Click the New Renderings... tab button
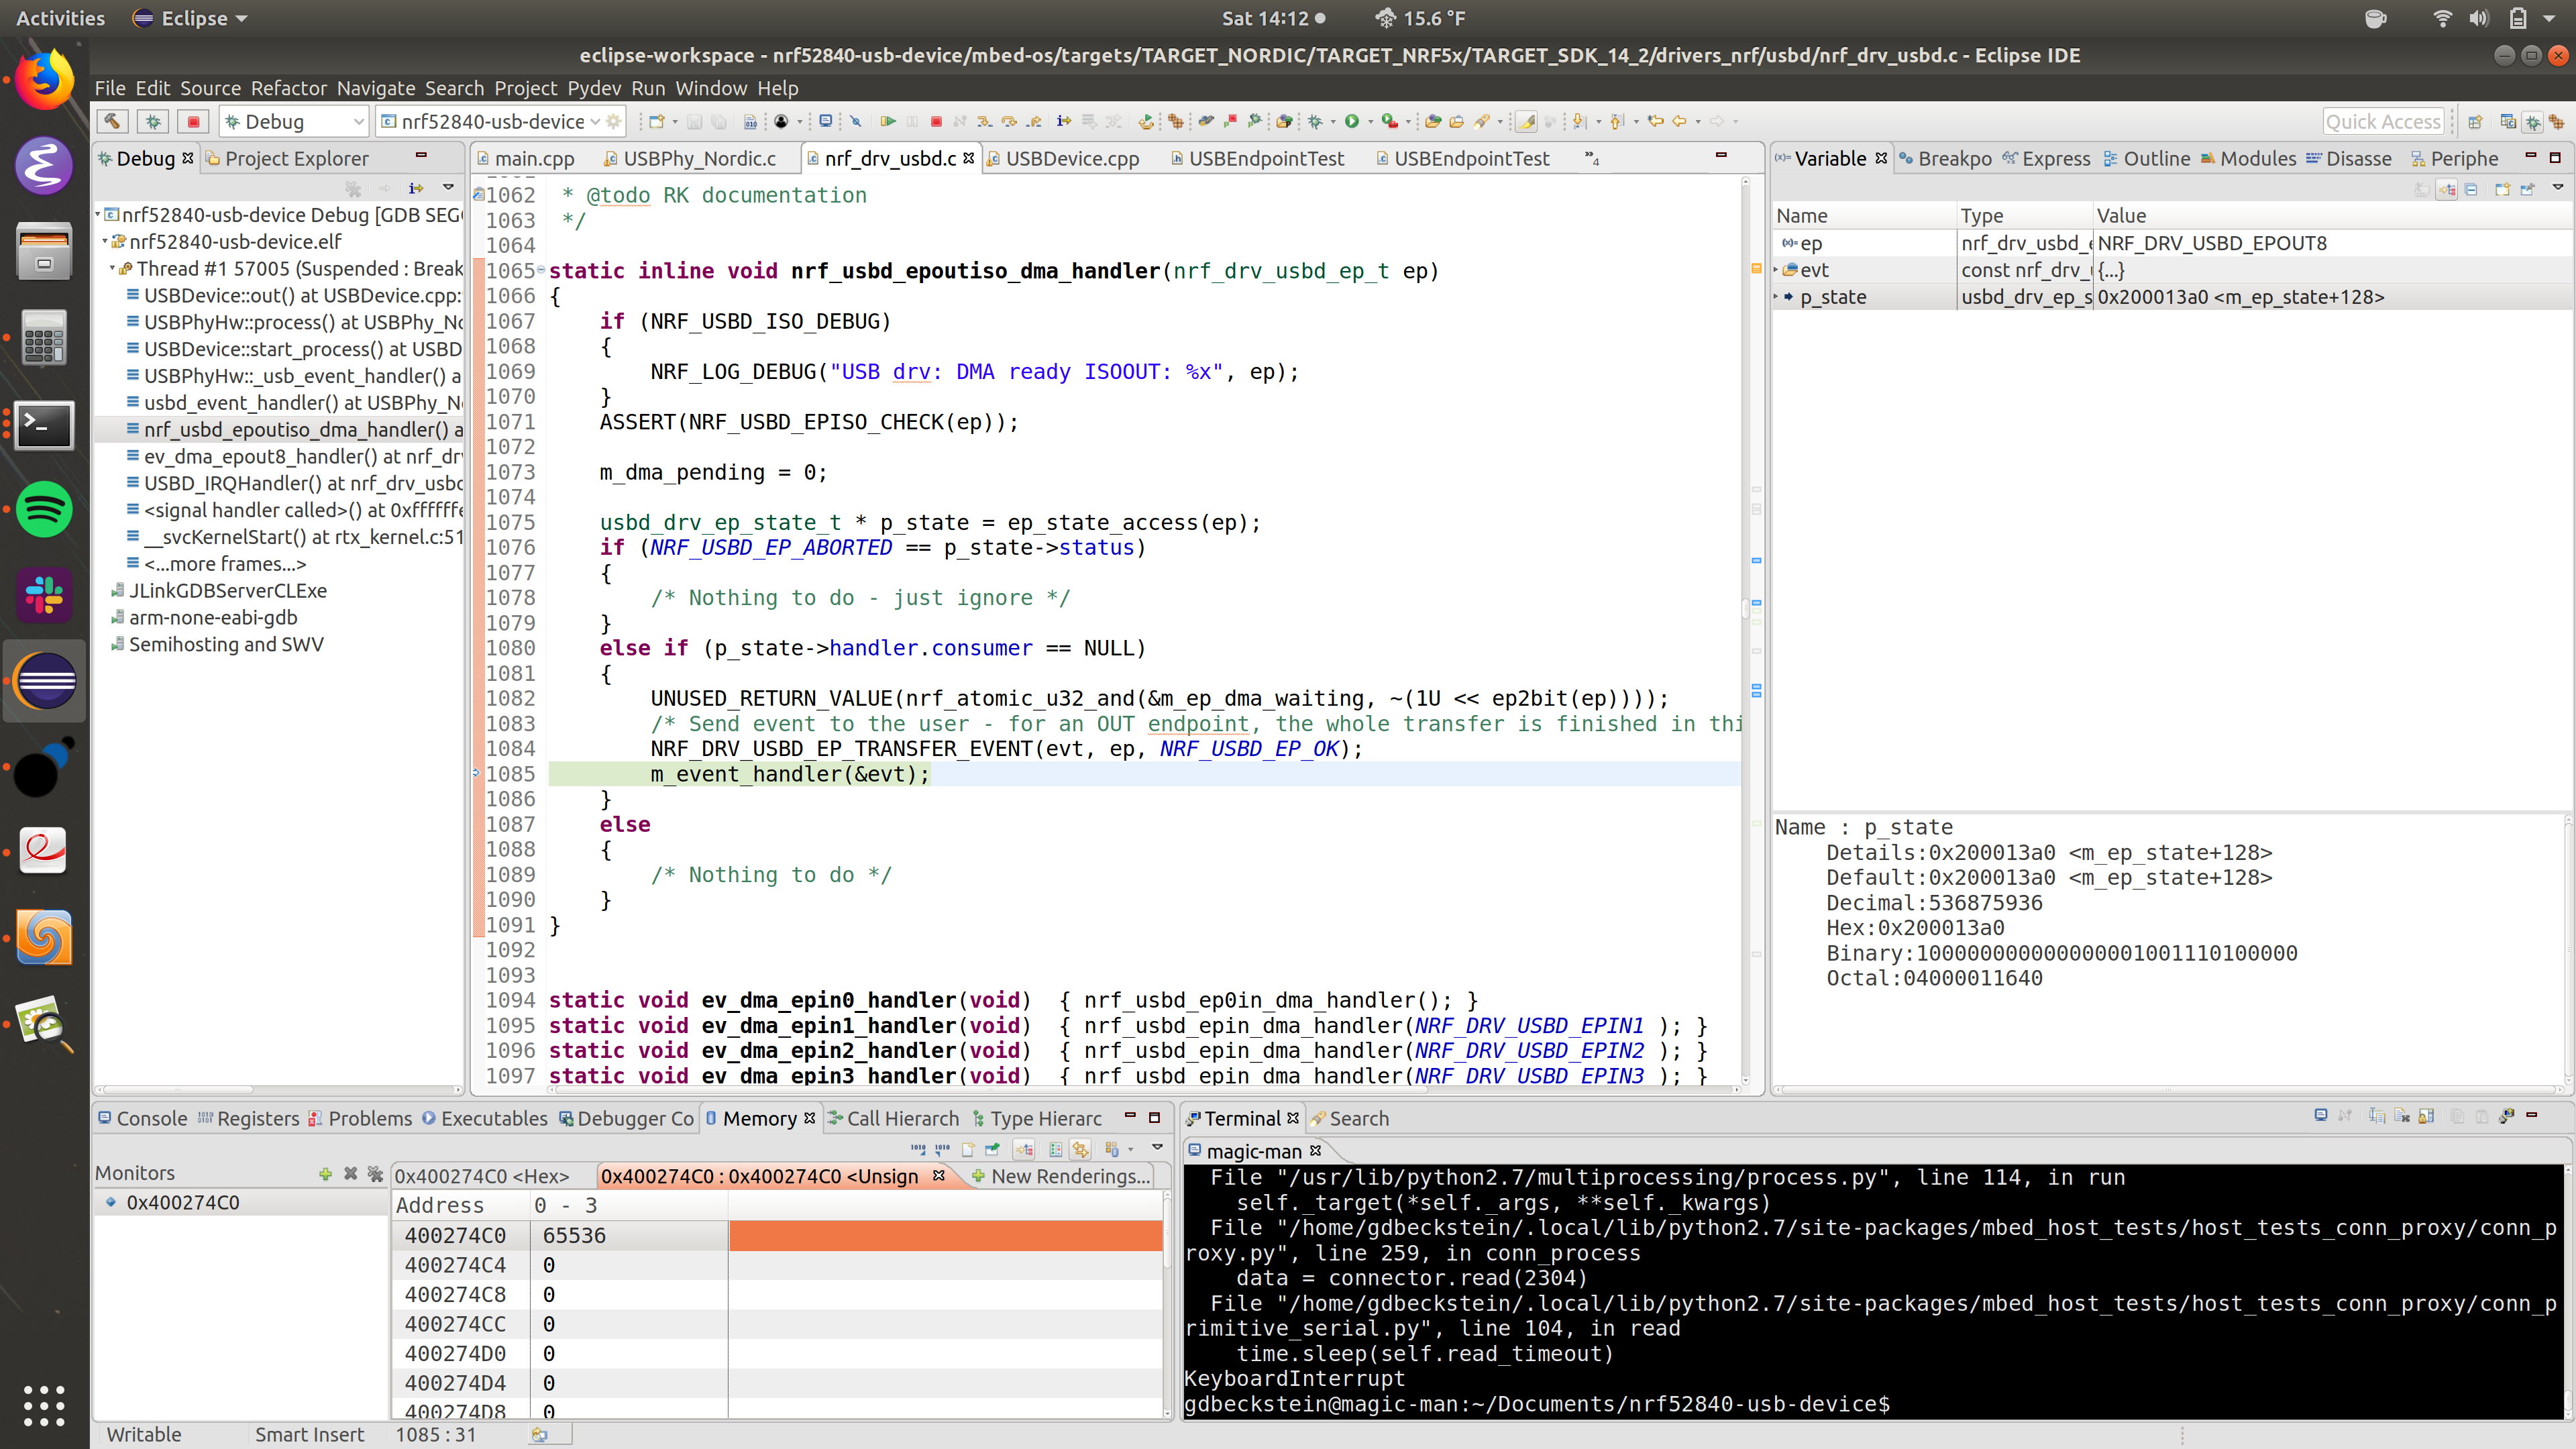 pos(1060,1176)
